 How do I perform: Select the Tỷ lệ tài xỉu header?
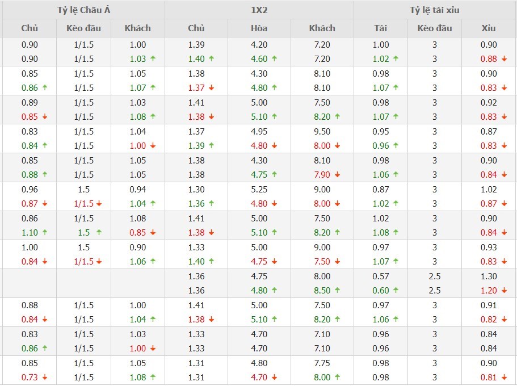435,10
